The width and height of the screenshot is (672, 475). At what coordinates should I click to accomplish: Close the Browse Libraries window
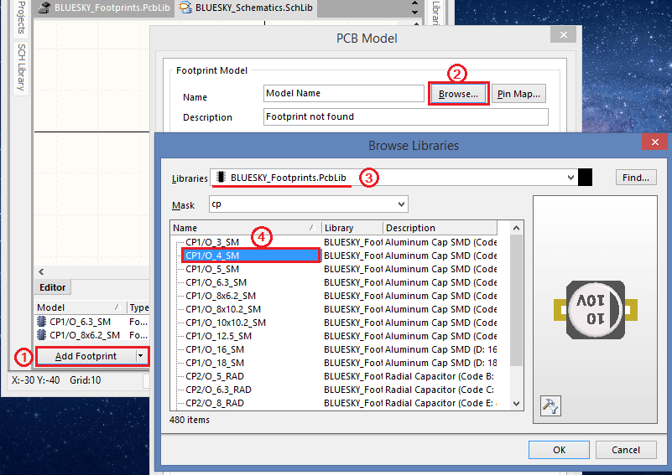point(655,142)
